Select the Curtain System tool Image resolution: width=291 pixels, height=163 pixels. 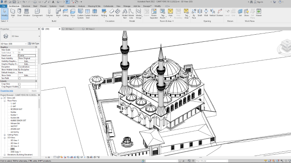[80, 14]
